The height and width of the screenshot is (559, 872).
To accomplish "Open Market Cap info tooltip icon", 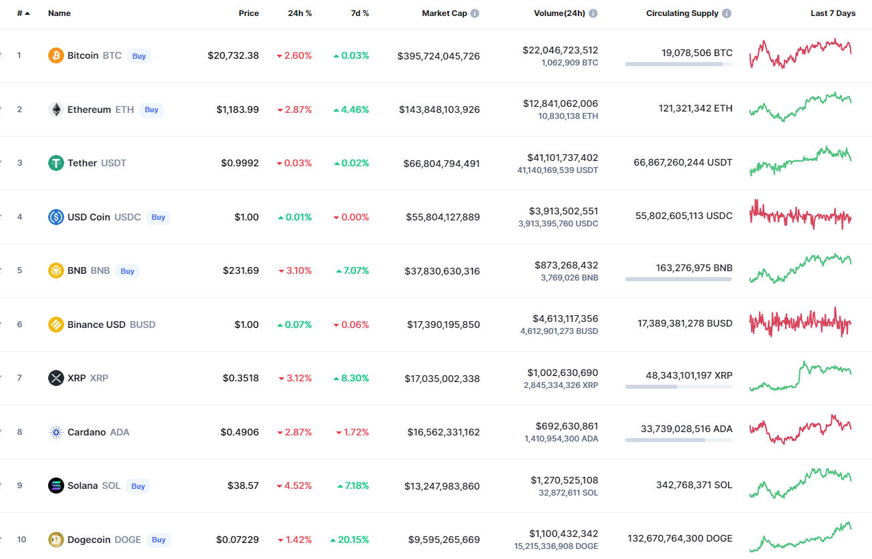I will point(475,13).
